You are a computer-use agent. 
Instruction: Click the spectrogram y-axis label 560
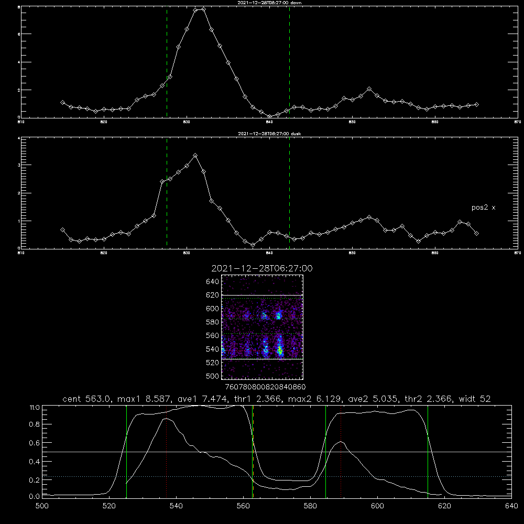(213, 335)
